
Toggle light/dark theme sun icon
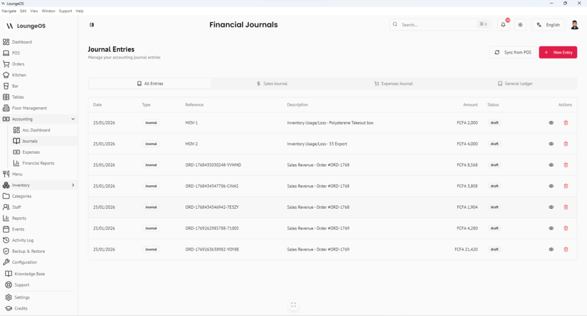point(520,25)
